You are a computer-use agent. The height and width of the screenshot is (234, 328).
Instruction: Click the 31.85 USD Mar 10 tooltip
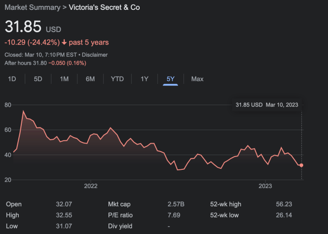pyautogui.click(x=267, y=105)
